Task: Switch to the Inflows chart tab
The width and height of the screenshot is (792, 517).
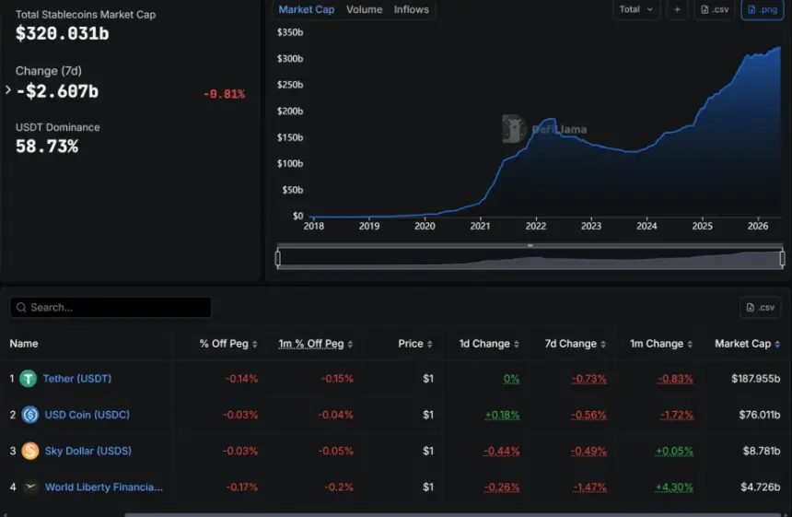Action: click(x=411, y=9)
